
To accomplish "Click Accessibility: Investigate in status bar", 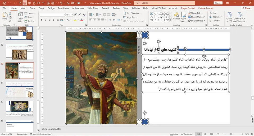I will point(41,134).
